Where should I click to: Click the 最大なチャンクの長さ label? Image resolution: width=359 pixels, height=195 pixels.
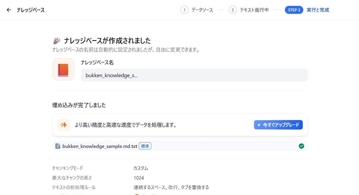click(x=72, y=178)
